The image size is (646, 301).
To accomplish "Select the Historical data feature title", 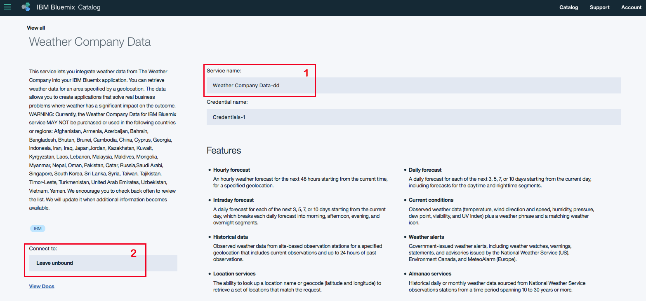I will 231,237.
